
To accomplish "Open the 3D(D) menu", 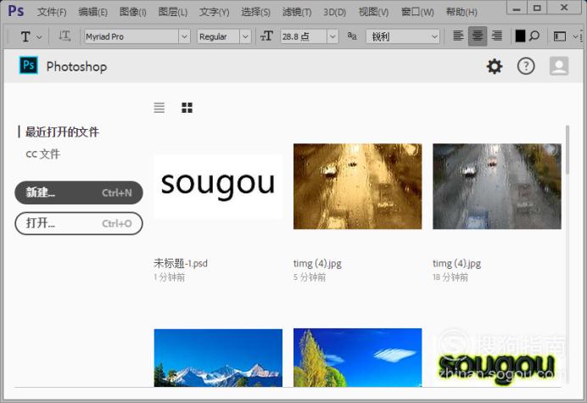I will coord(335,12).
